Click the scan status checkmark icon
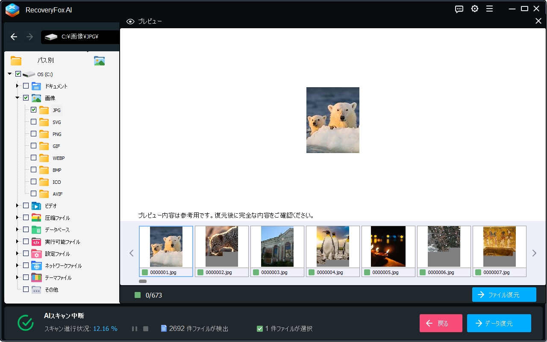 26,323
